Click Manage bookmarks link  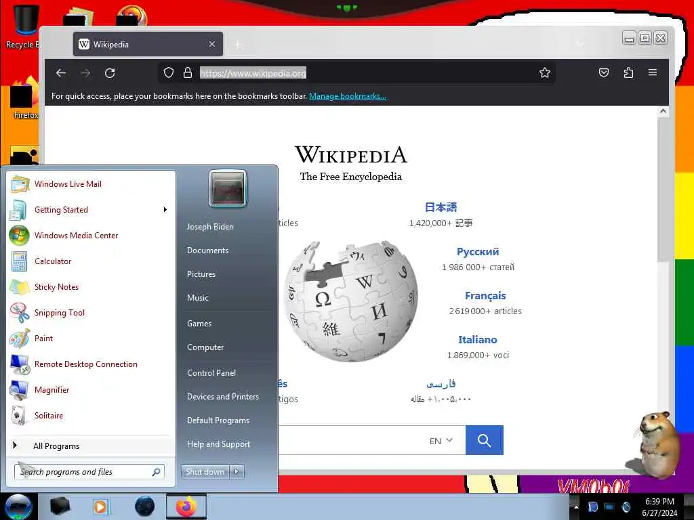[348, 96]
